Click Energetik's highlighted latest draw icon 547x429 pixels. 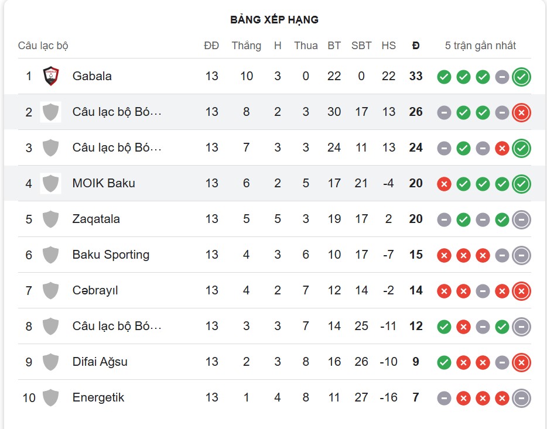point(521,398)
